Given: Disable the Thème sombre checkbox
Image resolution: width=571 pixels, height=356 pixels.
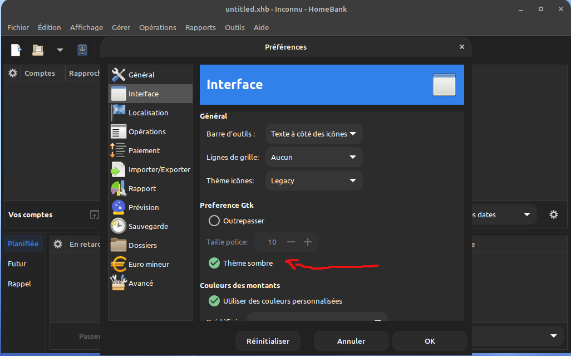Looking at the screenshot, I should (x=214, y=263).
